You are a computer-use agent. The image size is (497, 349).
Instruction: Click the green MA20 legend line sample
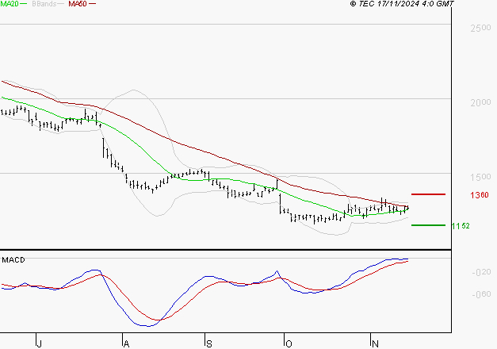coord(23,3)
